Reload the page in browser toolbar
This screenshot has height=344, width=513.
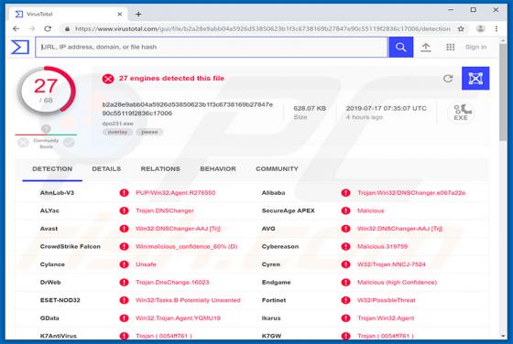click(x=48, y=28)
